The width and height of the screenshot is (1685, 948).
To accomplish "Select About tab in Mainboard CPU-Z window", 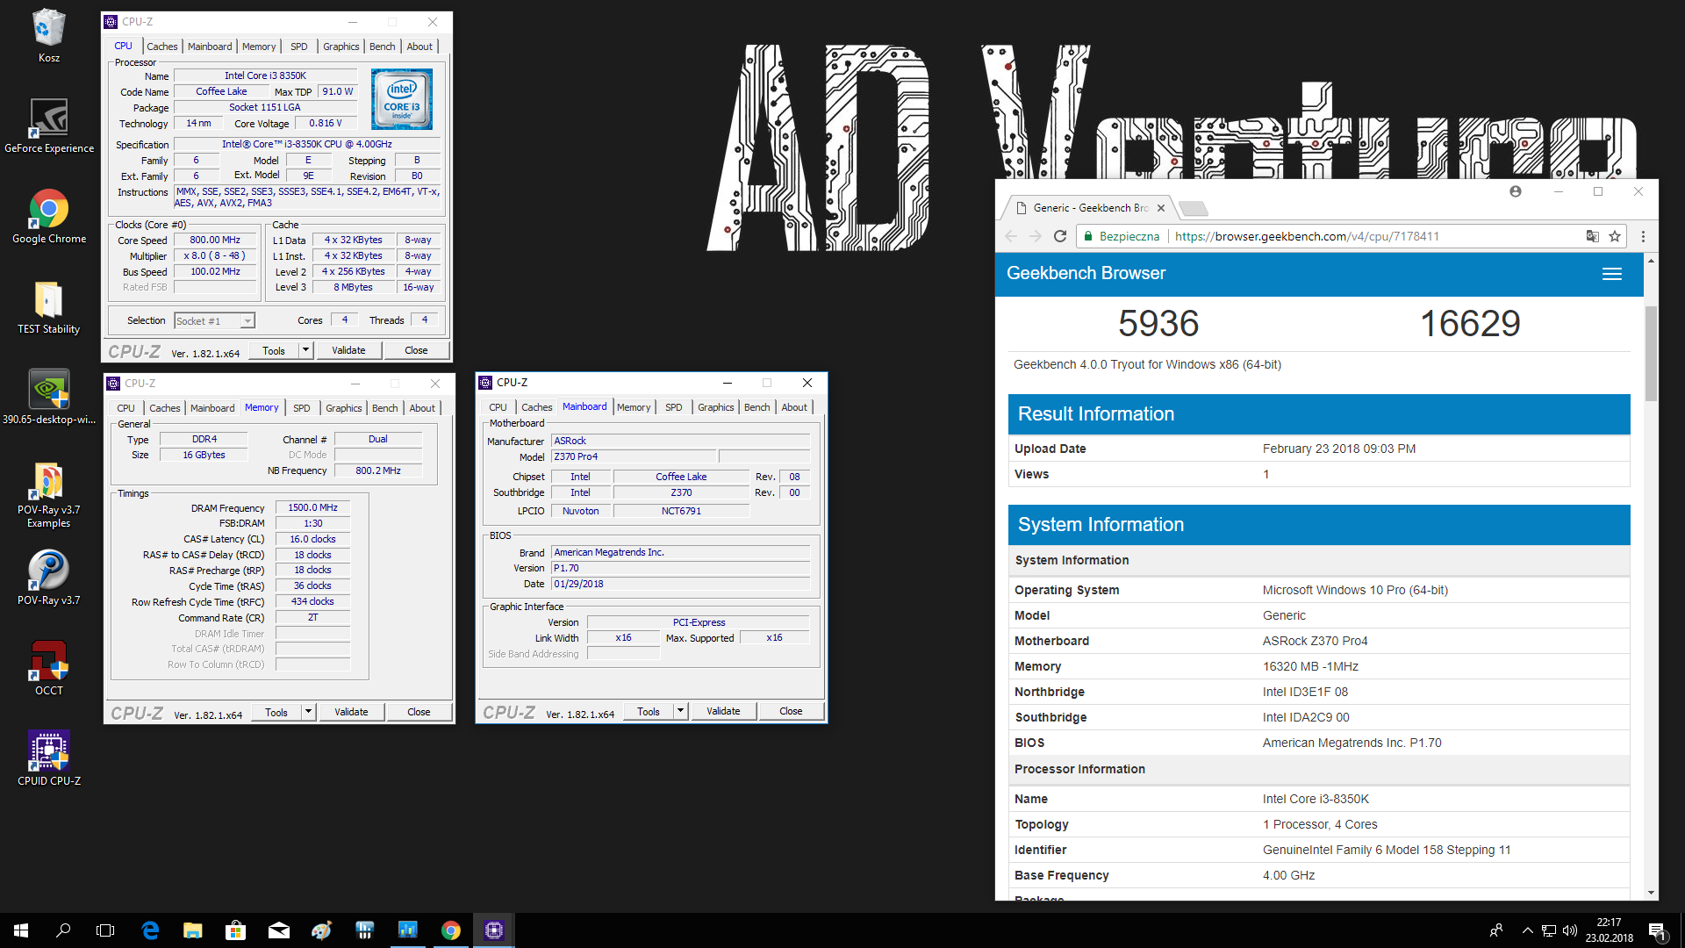I will (x=794, y=407).
